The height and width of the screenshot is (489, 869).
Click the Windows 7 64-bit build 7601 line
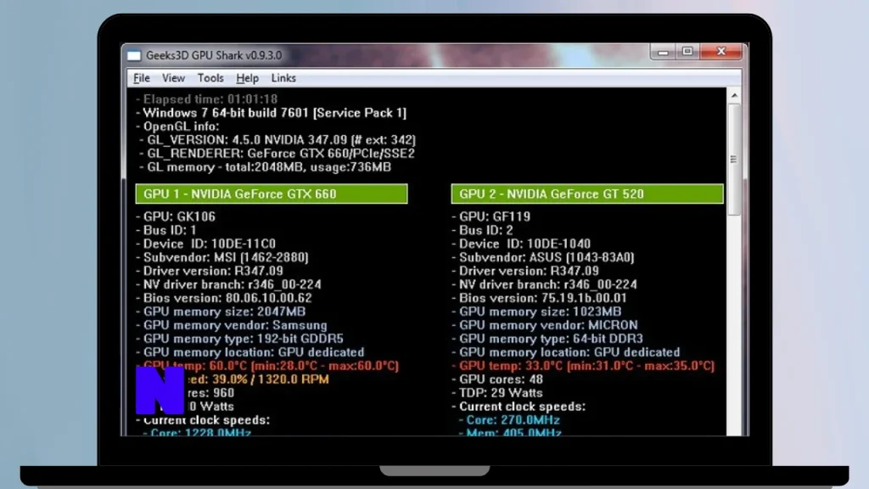271,113
